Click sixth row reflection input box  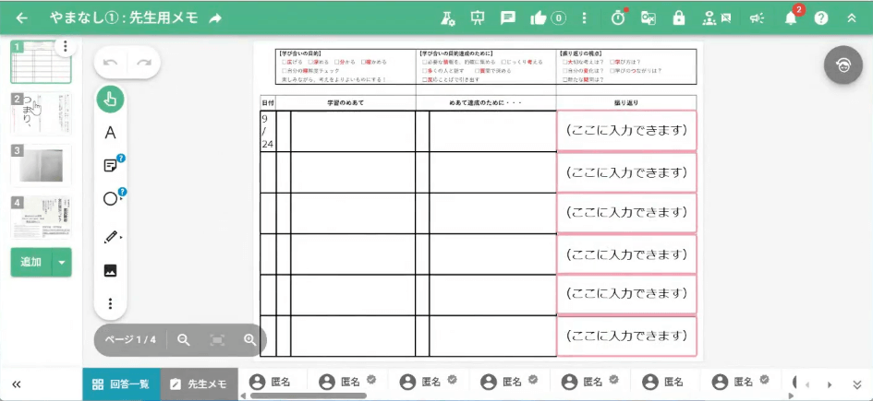626,336
